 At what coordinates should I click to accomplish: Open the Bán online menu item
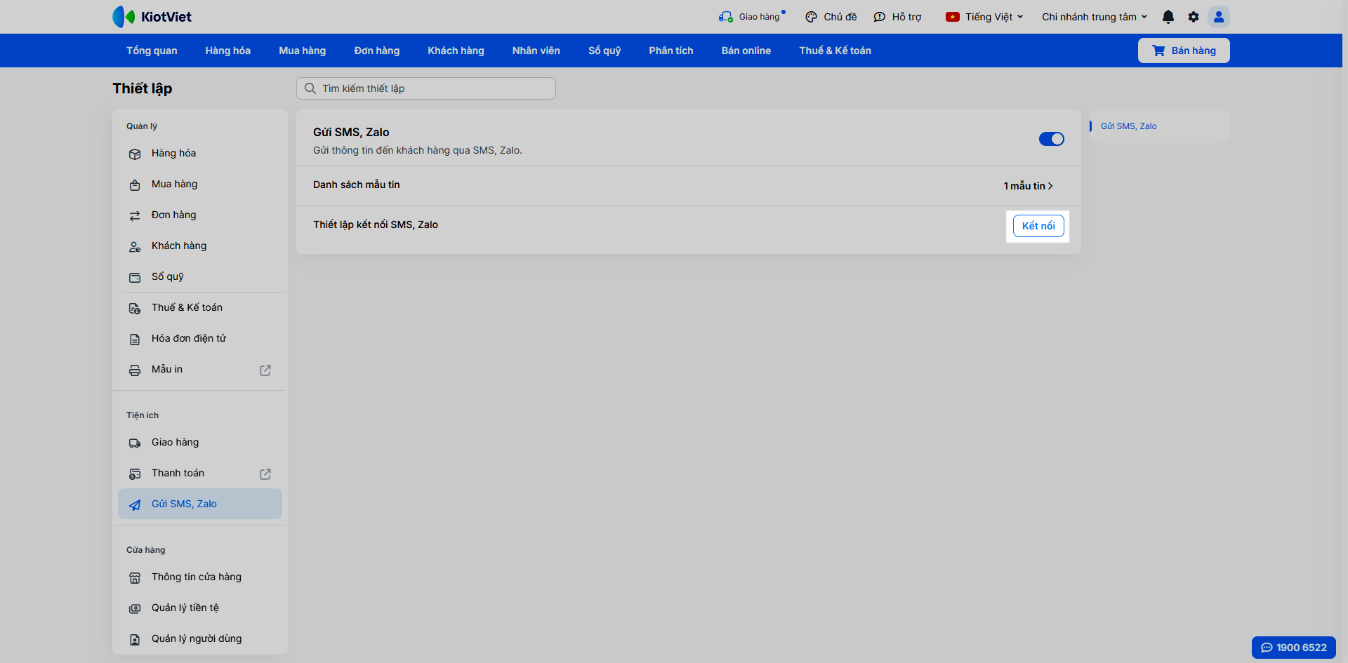[x=746, y=51]
